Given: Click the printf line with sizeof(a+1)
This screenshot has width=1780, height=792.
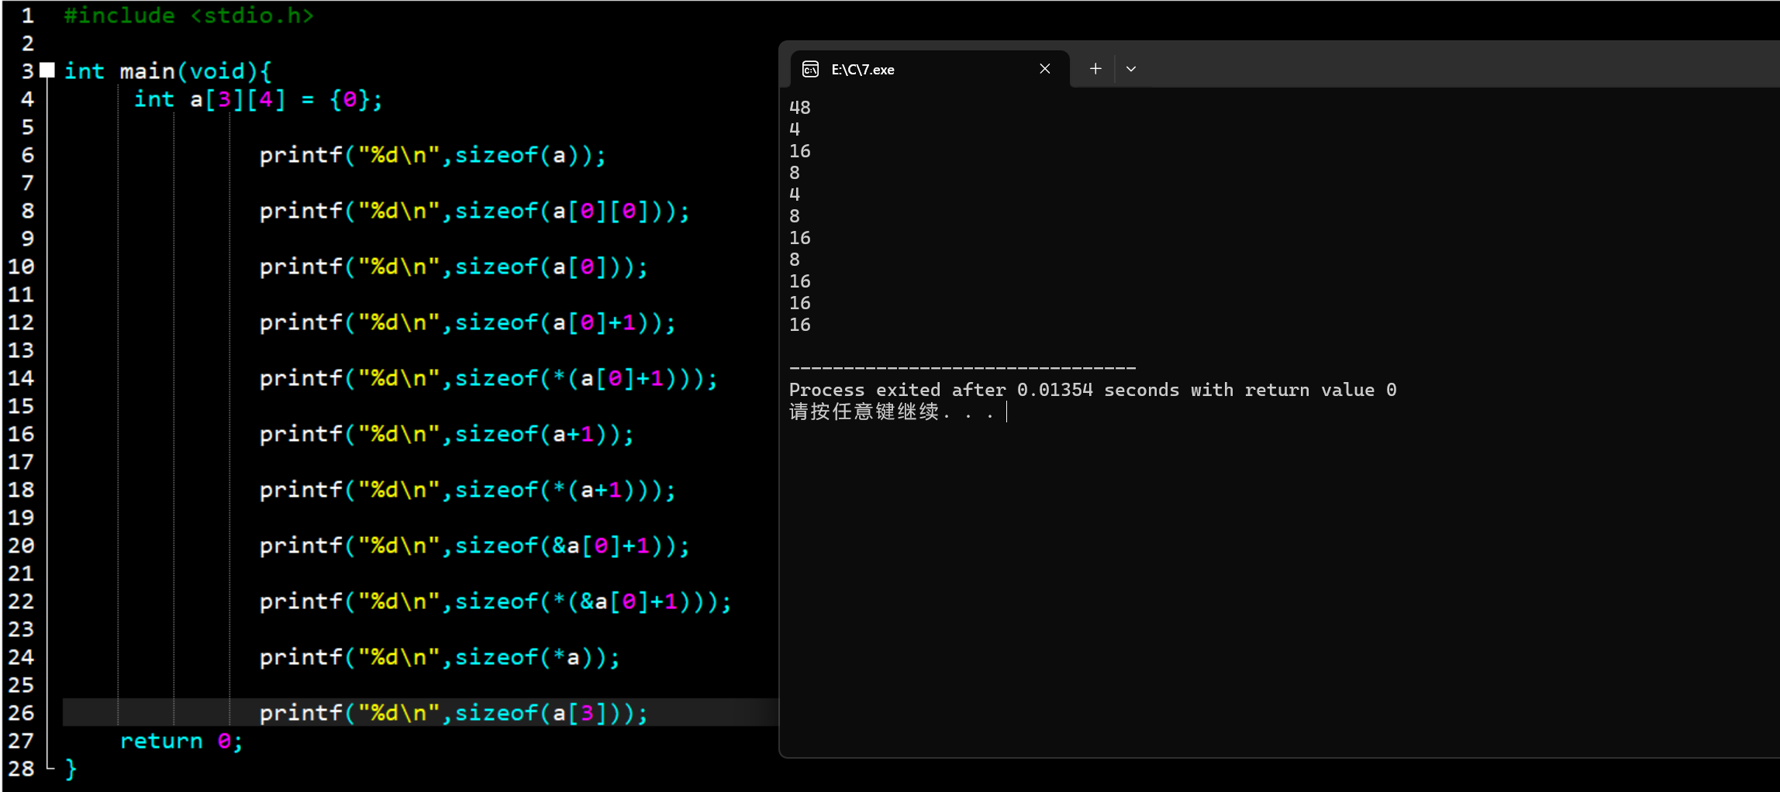Looking at the screenshot, I should pyautogui.click(x=447, y=434).
